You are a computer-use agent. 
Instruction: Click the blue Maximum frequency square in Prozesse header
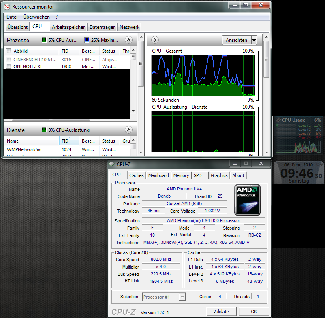pos(87,40)
